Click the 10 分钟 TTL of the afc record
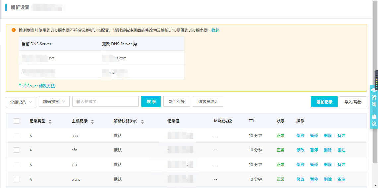 (255, 150)
